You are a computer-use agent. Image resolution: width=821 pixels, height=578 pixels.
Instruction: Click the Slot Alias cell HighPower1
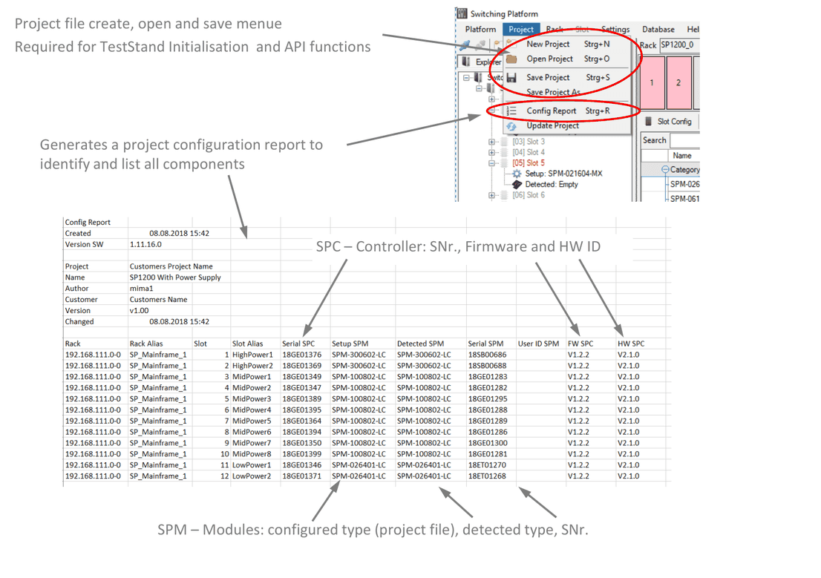[x=253, y=355]
